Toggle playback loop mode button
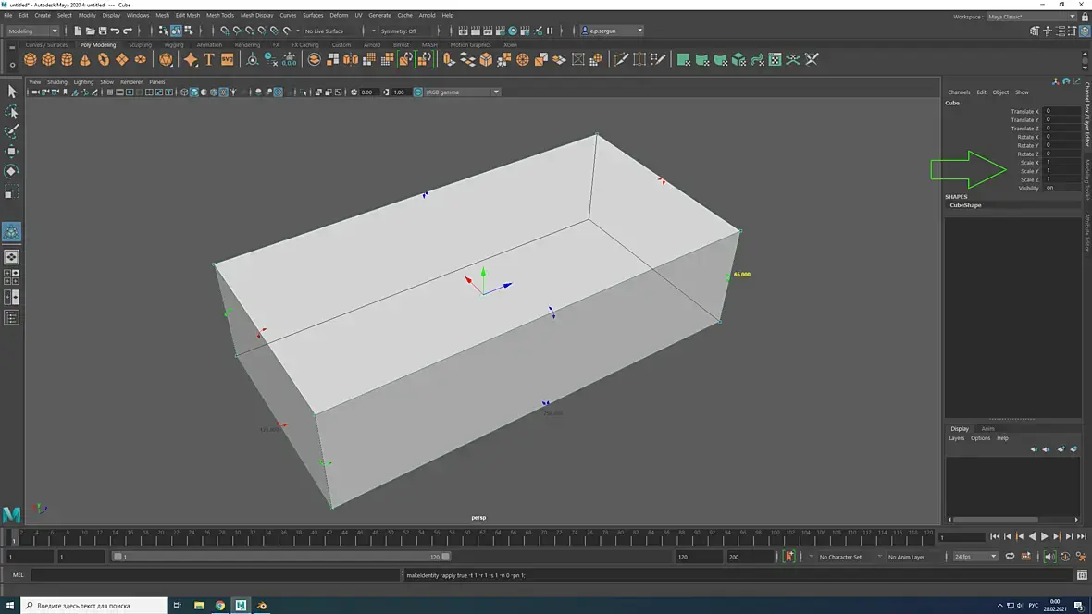 pyautogui.click(x=1010, y=557)
